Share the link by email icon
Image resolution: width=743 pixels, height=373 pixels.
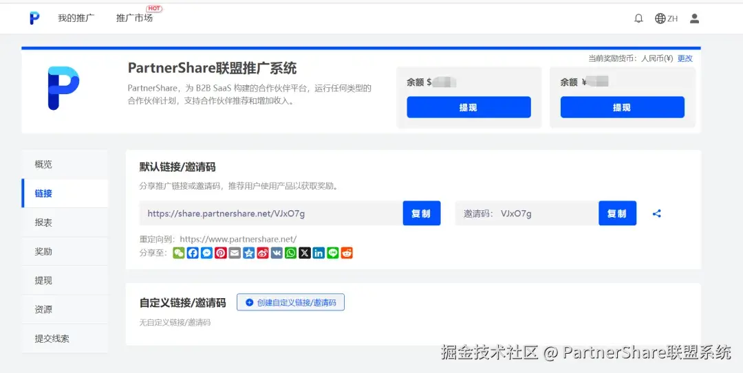pyautogui.click(x=235, y=253)
